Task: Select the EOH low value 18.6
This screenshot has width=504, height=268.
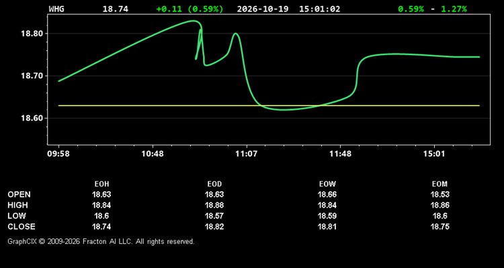Action: [x=101, y=216]
